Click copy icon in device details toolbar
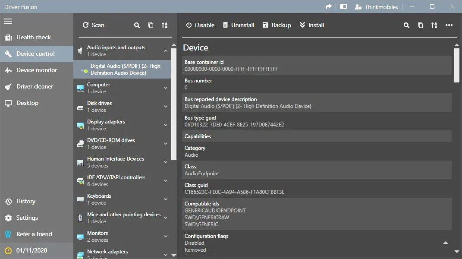The image size is (462, 259). pos(420,25)
